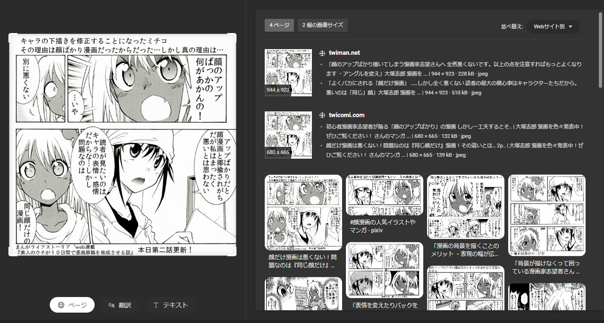Switch to the 翻訳 tab
Image resolution: width=604 pixels, height=323 pixels.
coord(120,305)
